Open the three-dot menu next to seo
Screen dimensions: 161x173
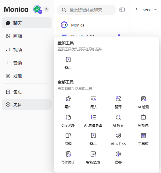pos(156,9)
